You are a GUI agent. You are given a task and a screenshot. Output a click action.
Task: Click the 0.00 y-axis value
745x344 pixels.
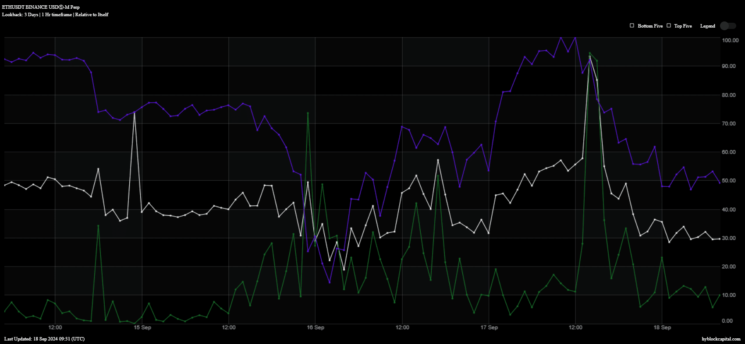coord(727,321)
